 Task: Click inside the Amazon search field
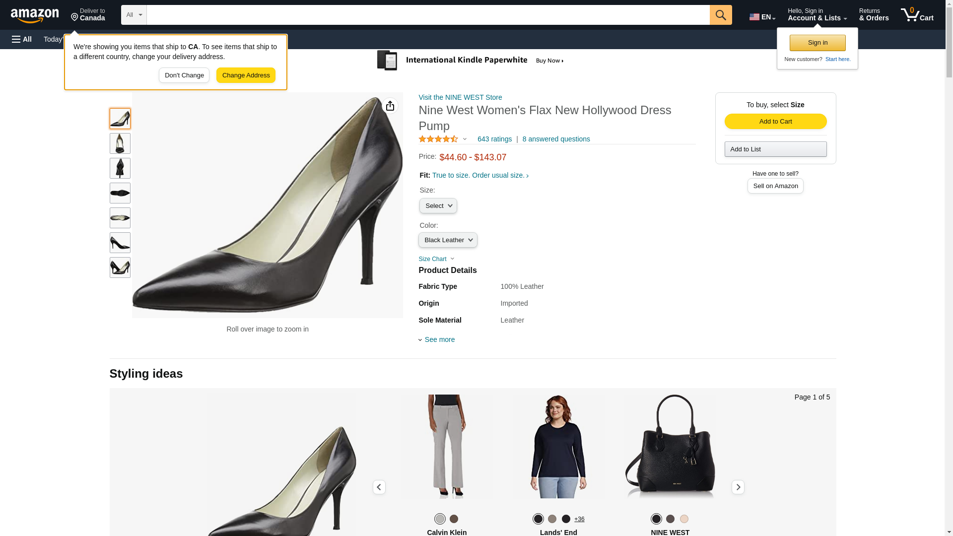(428, 15)
